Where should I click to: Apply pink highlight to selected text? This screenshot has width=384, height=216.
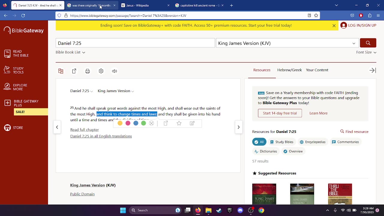coord(128,123)
